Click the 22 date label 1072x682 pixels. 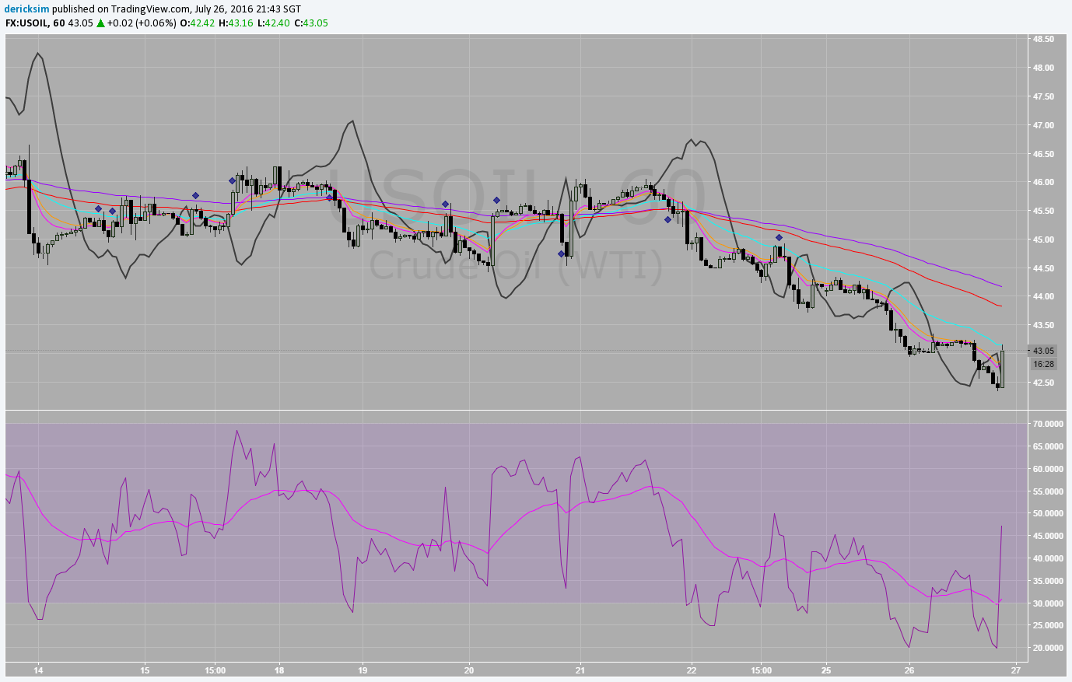[692, 670]
